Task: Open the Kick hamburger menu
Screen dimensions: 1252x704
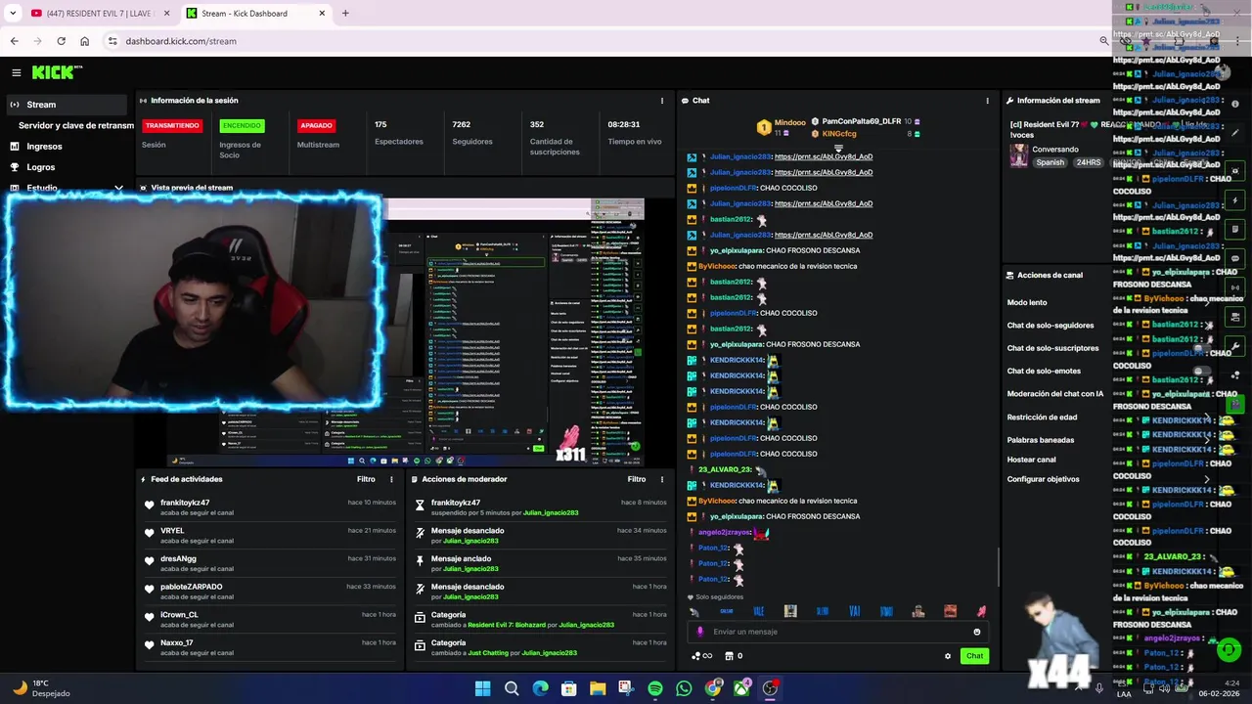Action: coord(16,72)
